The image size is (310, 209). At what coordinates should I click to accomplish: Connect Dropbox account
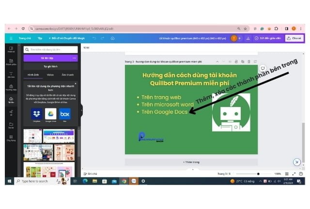click(x=37, y=114)
